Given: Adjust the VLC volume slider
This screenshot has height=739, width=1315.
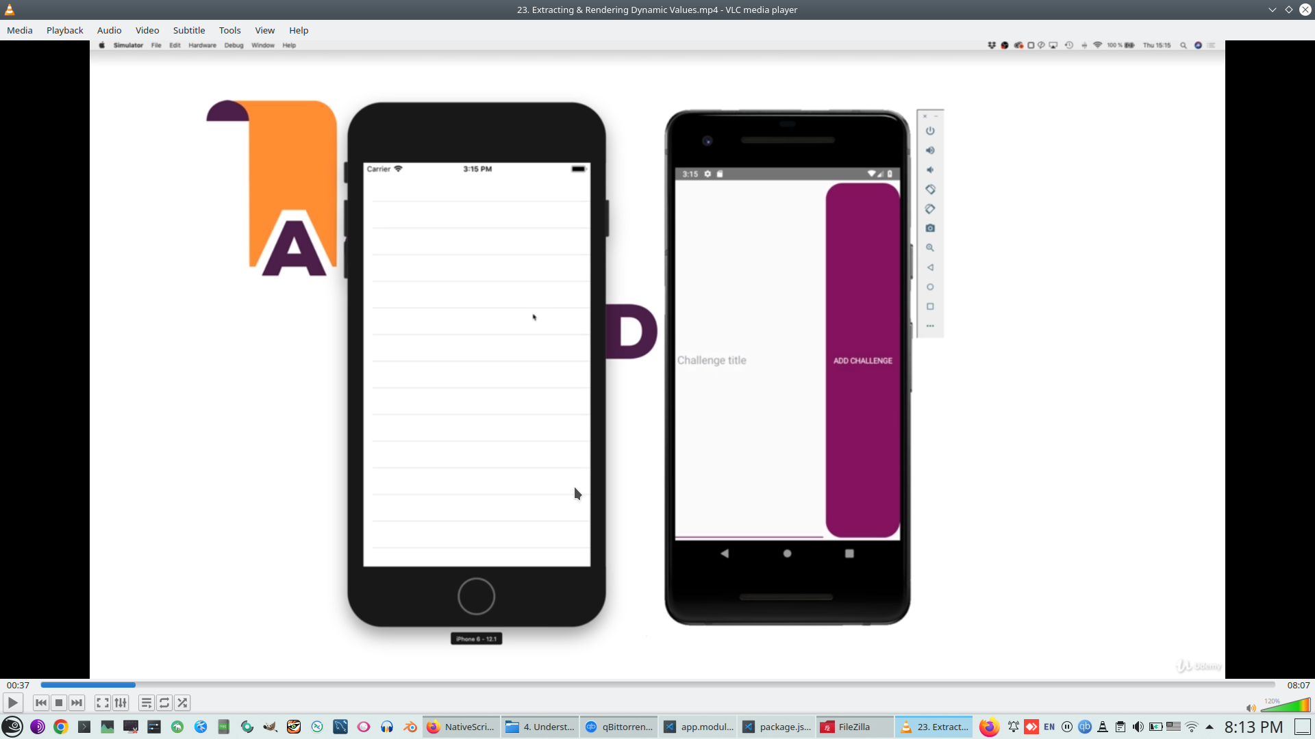Looking at the screenshot, I should pos(1286,705).
